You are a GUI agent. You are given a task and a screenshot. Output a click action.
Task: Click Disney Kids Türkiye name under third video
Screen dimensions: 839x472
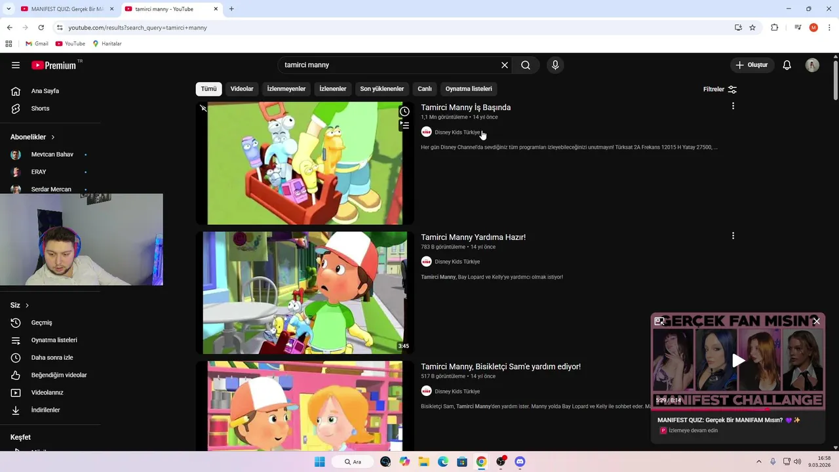[x=457, y=391]
